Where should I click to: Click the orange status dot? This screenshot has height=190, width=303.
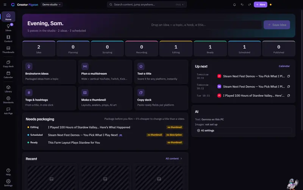[270, 5]
